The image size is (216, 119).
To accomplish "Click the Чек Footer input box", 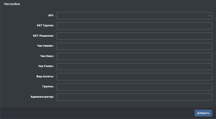I will point(134,67).
